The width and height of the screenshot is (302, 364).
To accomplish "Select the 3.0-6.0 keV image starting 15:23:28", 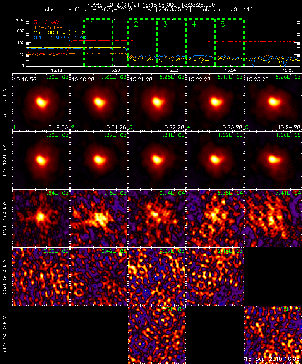I will click(x=273, y=102).
